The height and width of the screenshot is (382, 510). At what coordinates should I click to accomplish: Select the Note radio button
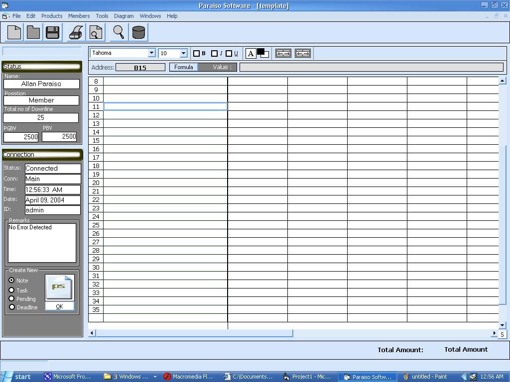pyautogui.click(x=12, y=280)
